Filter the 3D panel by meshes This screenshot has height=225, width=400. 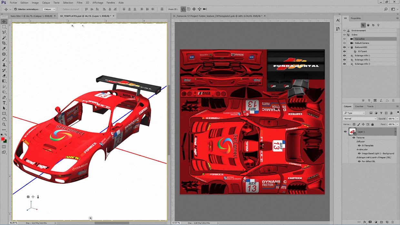pyautogui.click(x=368, y=25)
